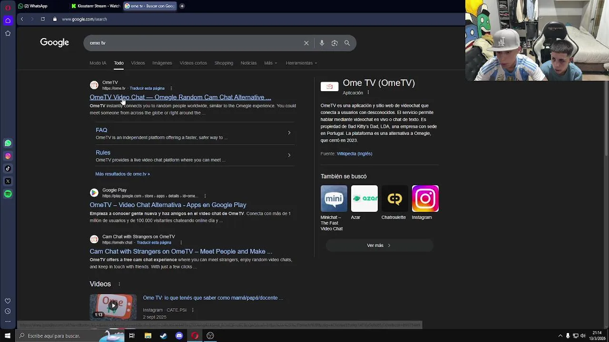Show hidden system tray icons

pyautogui.click(x=560, y=336)
